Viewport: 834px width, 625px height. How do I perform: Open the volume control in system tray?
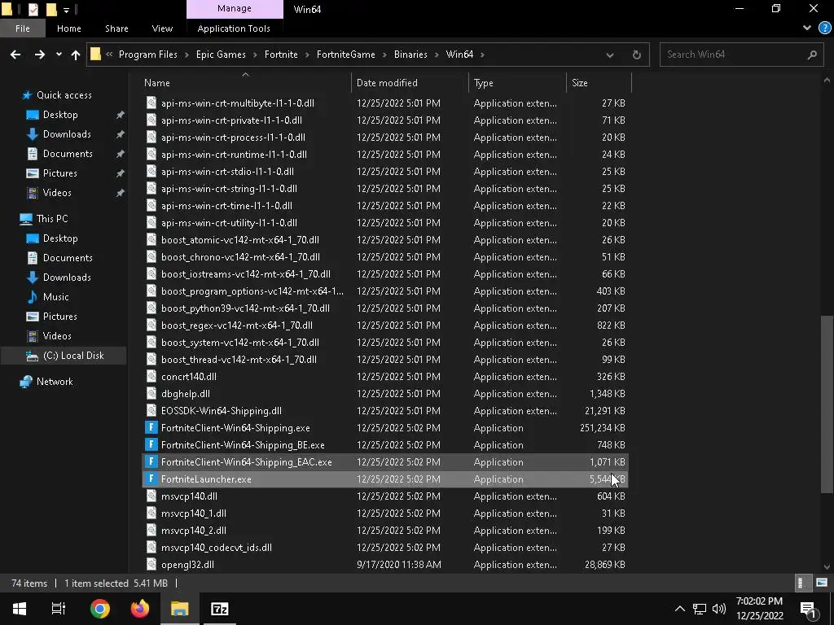click(718, 609)
